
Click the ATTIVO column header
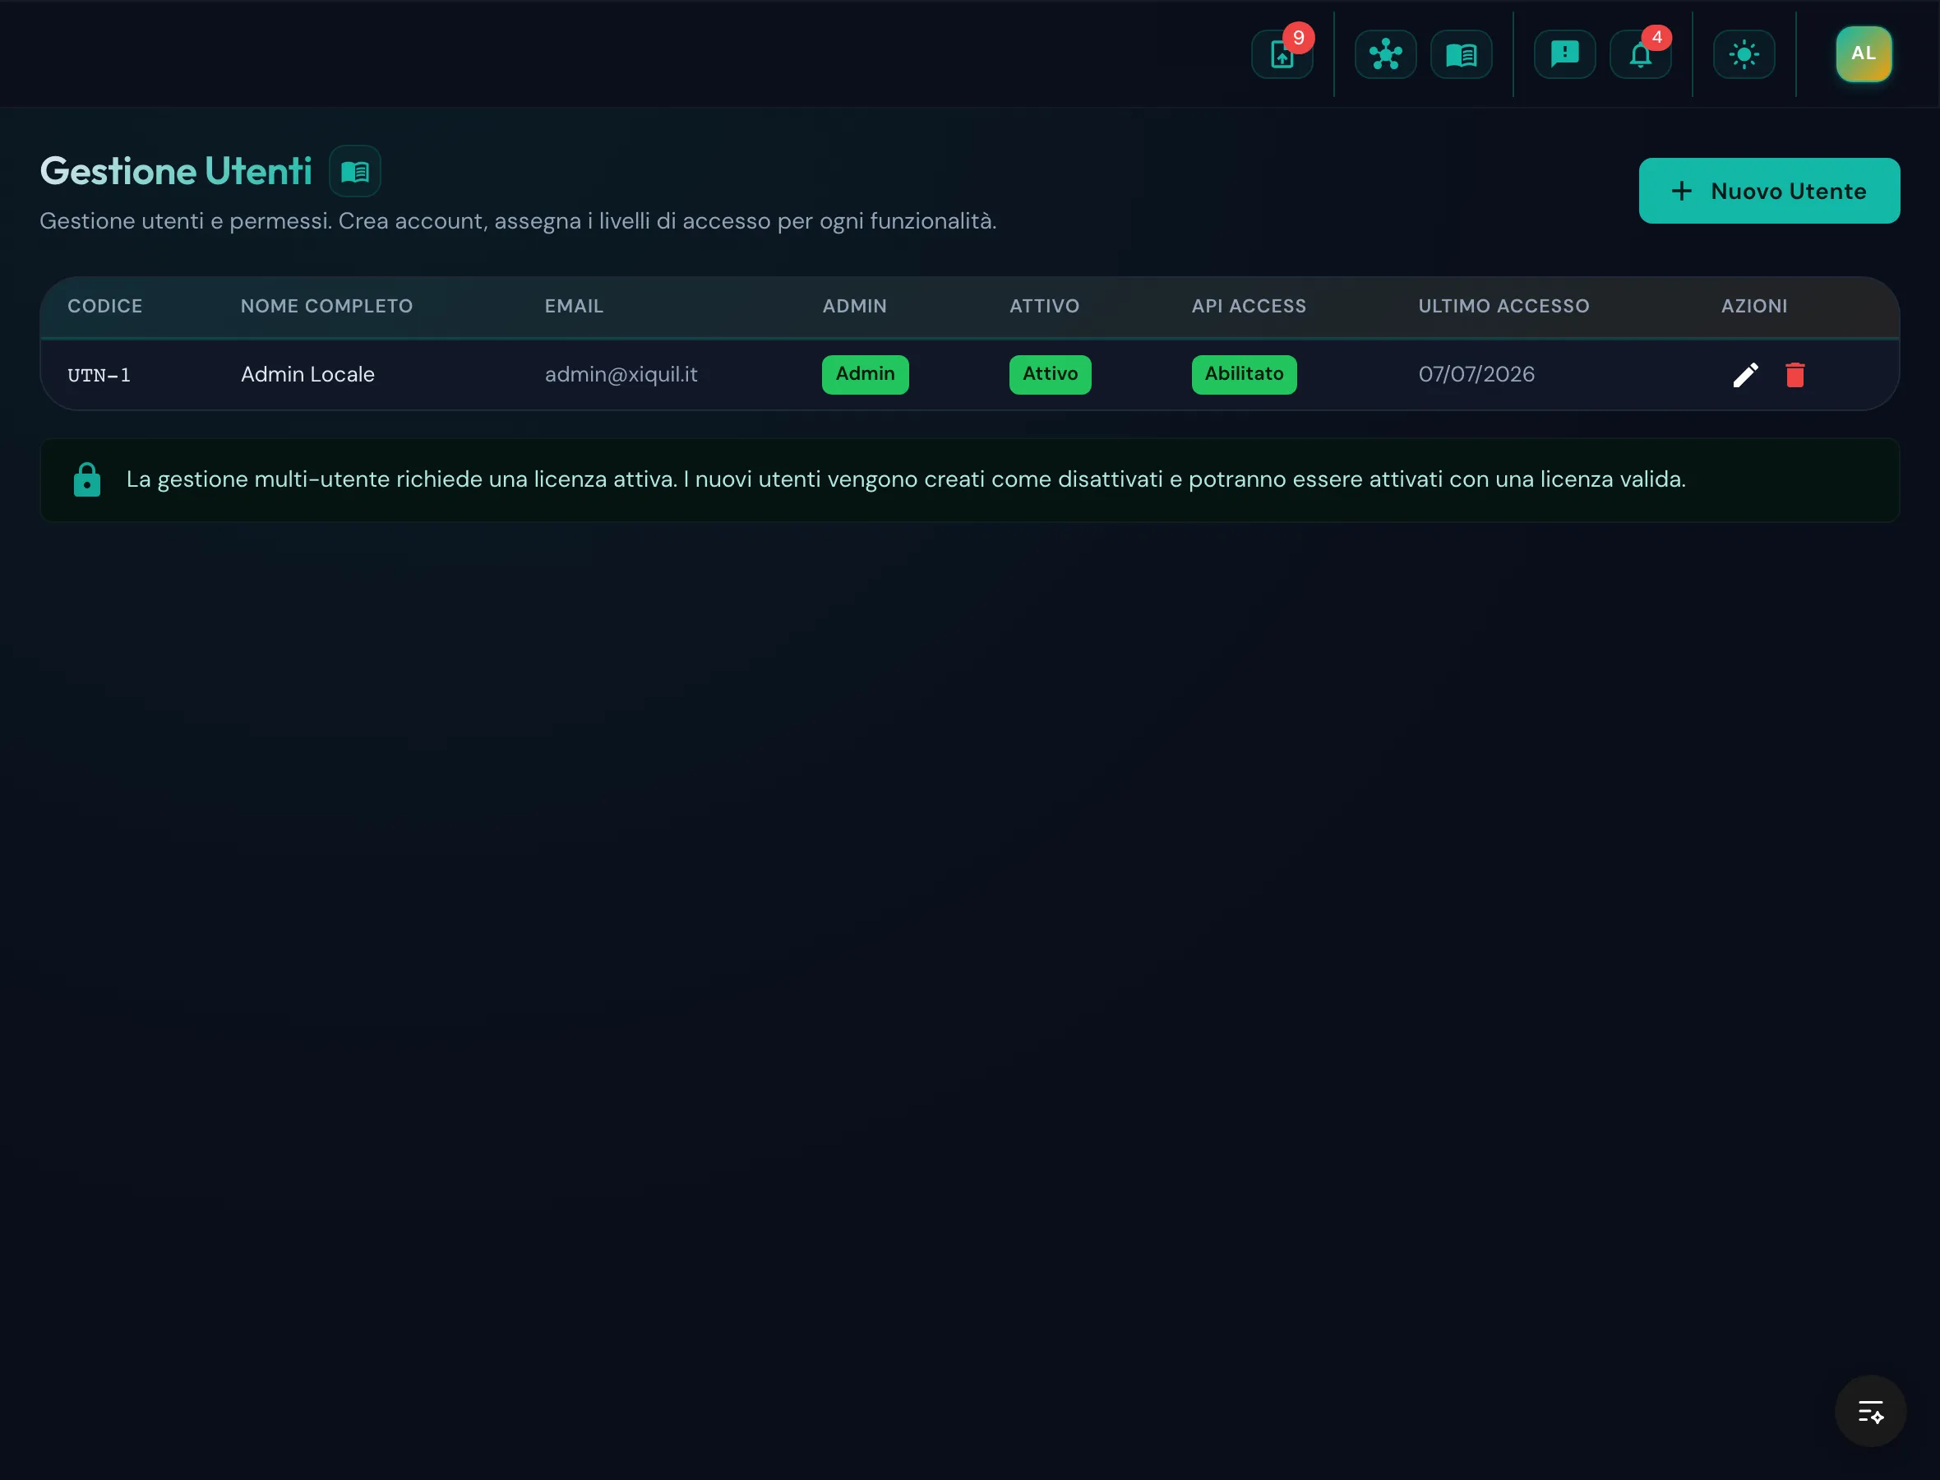tap(1043, 306)
